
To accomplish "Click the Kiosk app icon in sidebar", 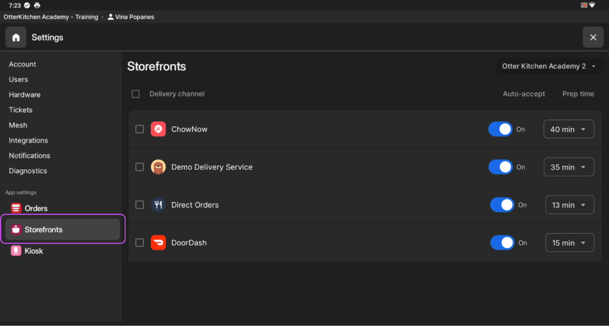I will click(16, 250).
